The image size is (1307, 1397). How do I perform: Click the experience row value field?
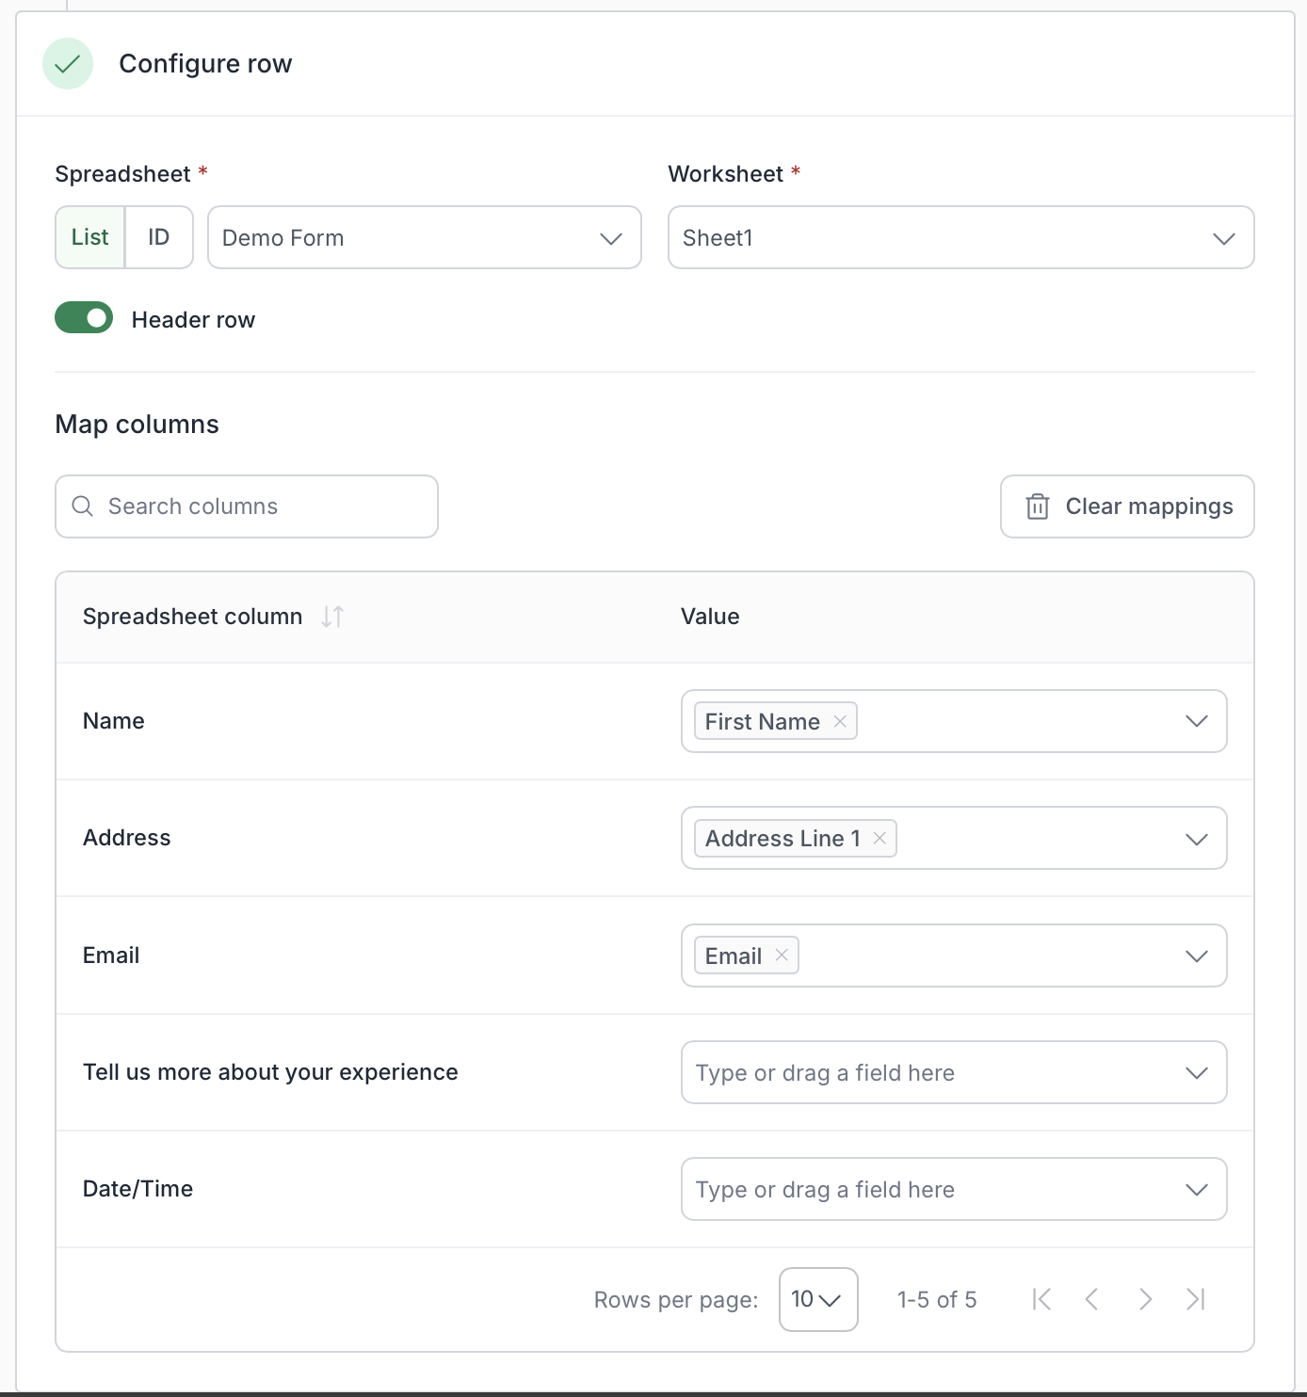coord(954,1072)
